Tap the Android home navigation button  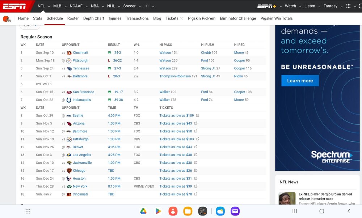[x=321, y=211]
